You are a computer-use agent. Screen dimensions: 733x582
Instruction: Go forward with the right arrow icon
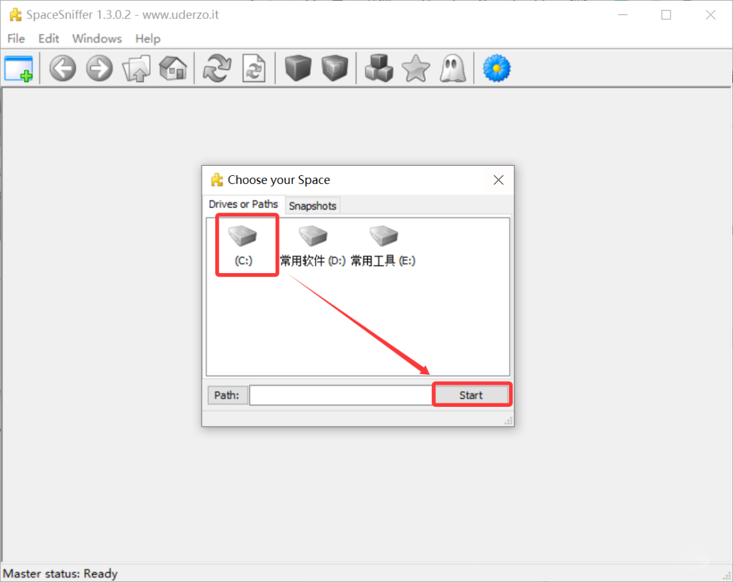(99, 69)
